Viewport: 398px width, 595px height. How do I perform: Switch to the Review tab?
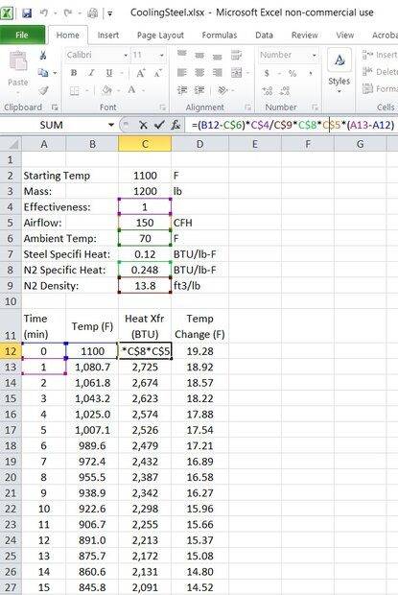(304, 36)
